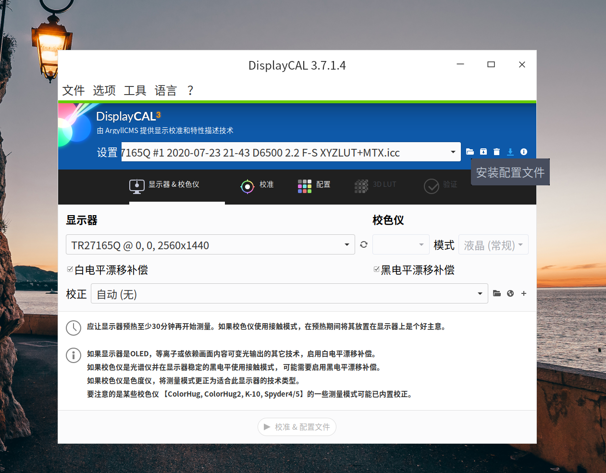Click the 验证 checkmark circle icon
606x473 pixels.
(432, 186)
